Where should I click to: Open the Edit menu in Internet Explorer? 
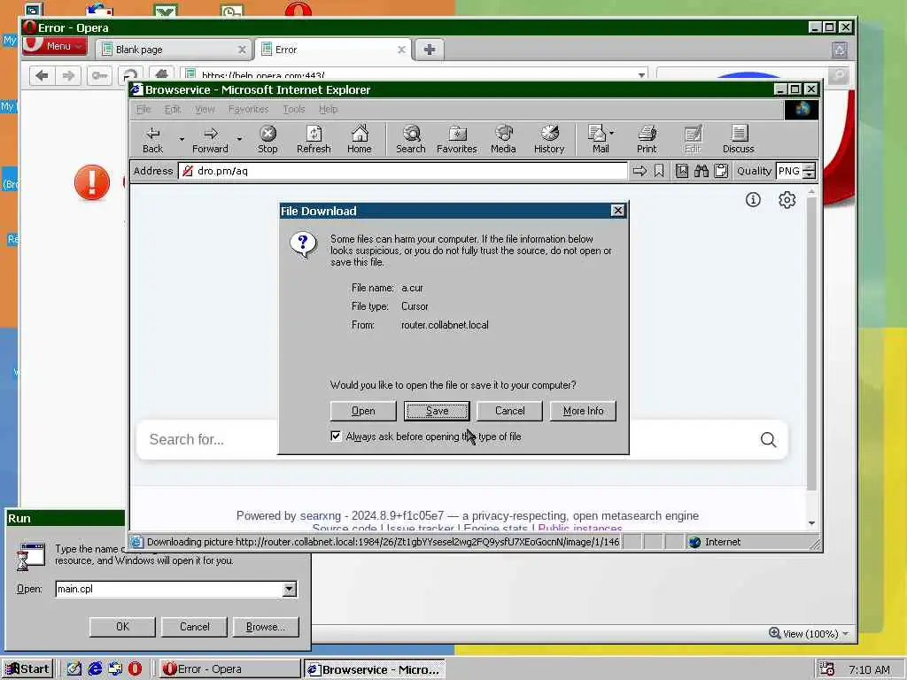coord(173,109)
